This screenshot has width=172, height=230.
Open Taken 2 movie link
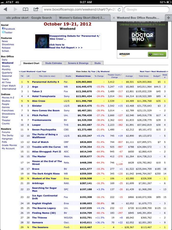37,91
